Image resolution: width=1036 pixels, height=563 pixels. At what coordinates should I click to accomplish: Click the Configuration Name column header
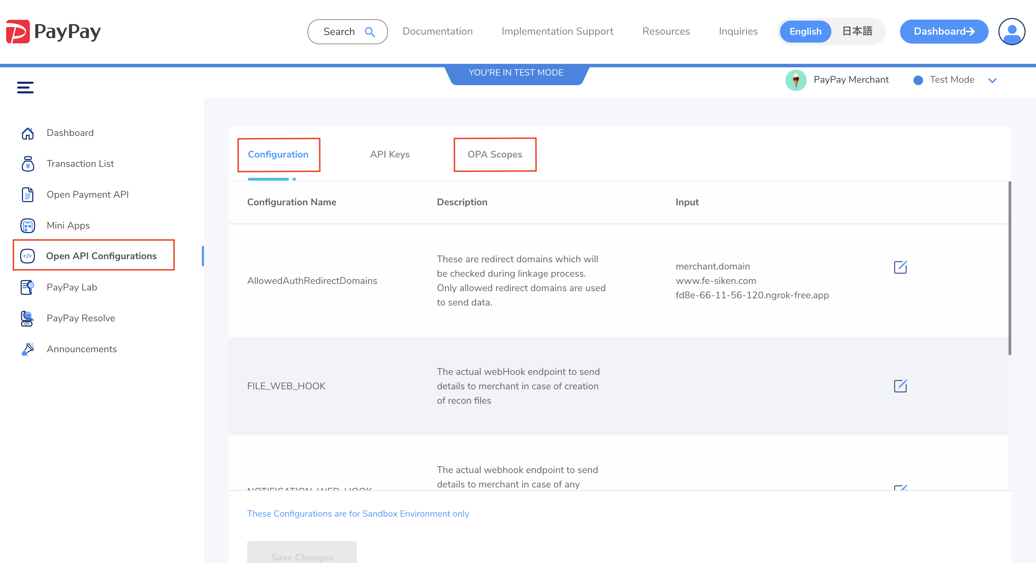point(291,202)
